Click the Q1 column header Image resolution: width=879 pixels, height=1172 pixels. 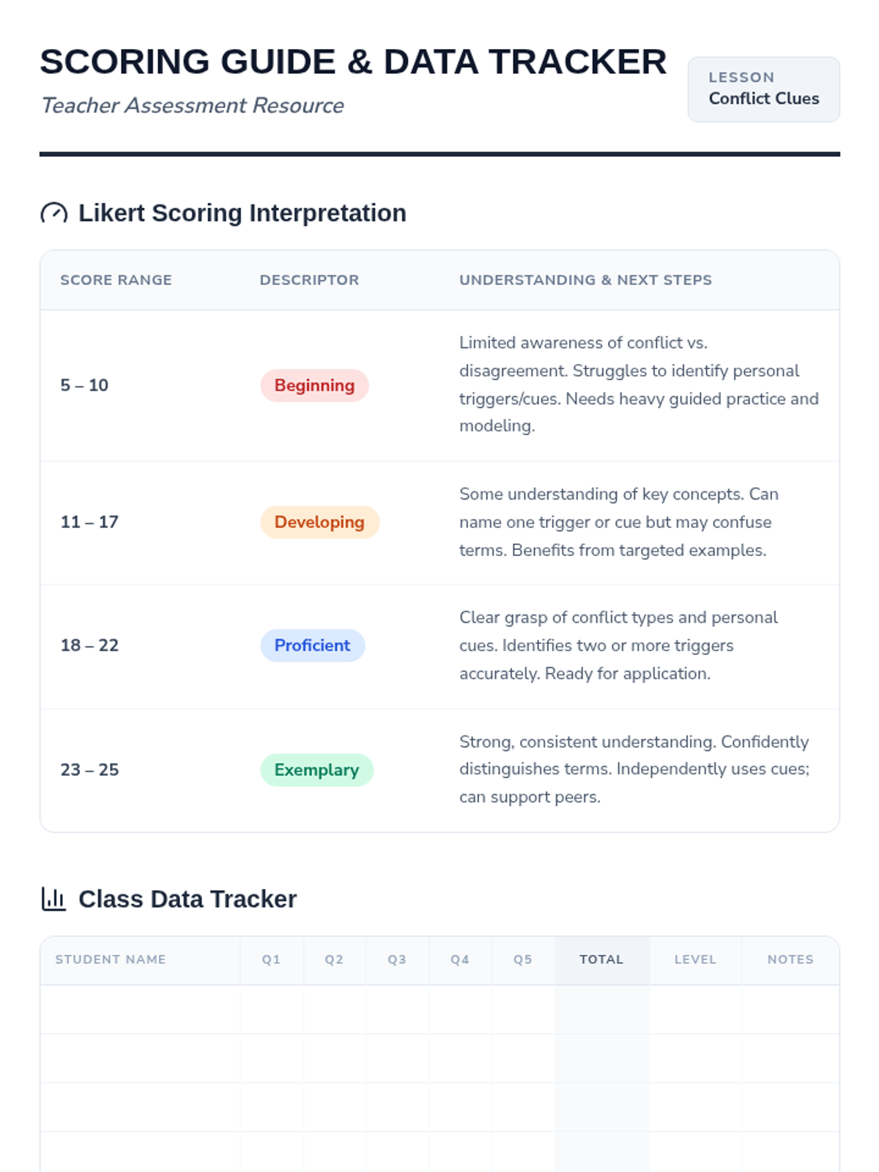click(x=272, y=960)
